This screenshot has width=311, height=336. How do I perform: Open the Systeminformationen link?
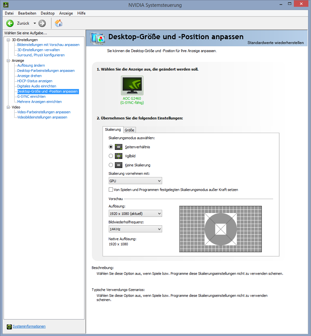pos(29,326)
